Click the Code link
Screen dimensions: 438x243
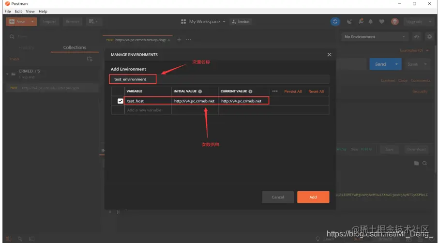pyautogui.click(x=403, y=80)
